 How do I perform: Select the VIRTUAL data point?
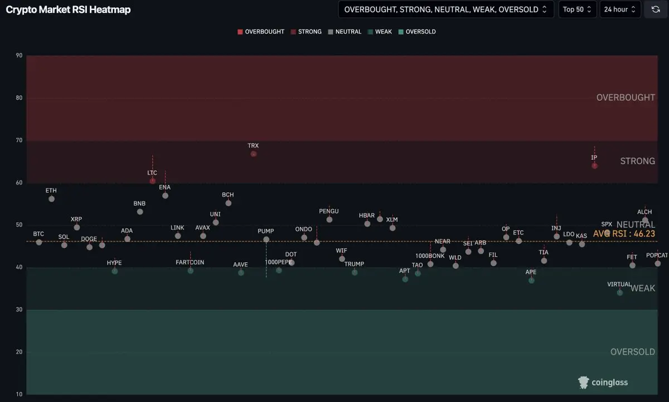click(x=620, y=292)
